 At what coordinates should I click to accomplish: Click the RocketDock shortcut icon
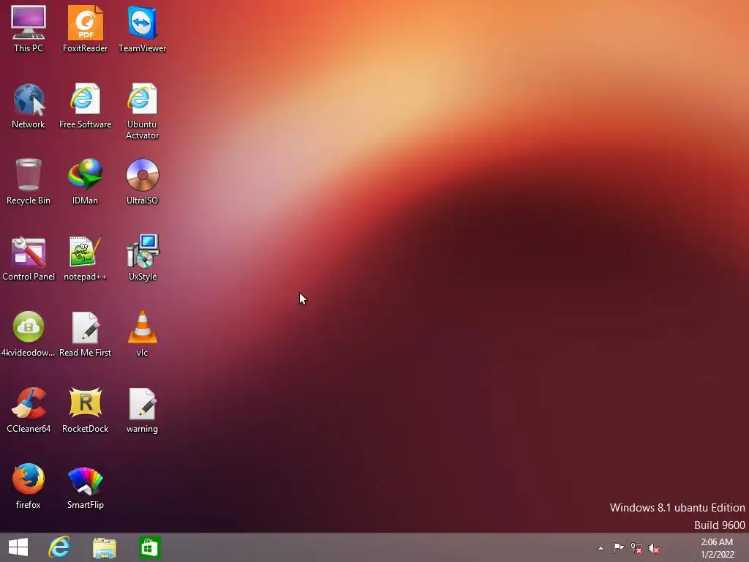tap(85, 410)
